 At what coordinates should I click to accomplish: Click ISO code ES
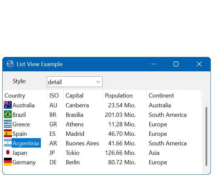coord(52,134)
